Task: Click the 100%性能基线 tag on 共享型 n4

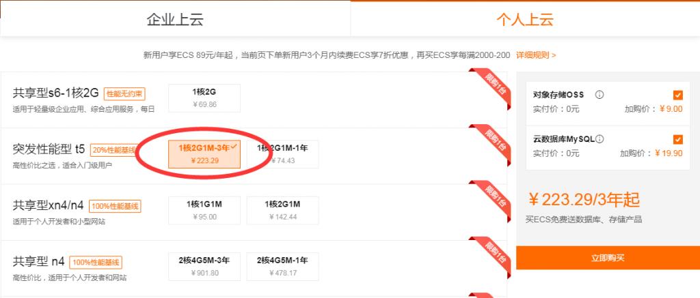Action: 96,263
